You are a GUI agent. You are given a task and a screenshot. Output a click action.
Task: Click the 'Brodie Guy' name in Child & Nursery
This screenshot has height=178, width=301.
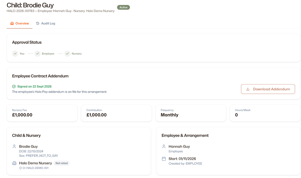[28, 146]
